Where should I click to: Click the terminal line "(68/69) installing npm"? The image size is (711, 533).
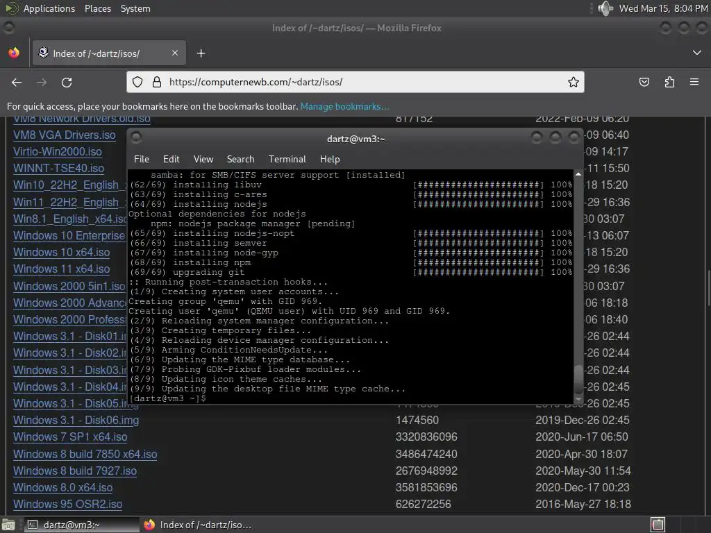point(190,262)
